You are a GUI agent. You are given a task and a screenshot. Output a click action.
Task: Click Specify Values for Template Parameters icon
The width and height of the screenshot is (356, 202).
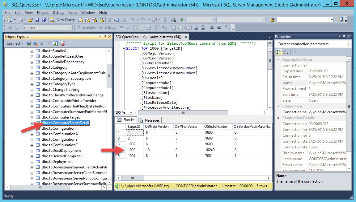coord(227,28)
